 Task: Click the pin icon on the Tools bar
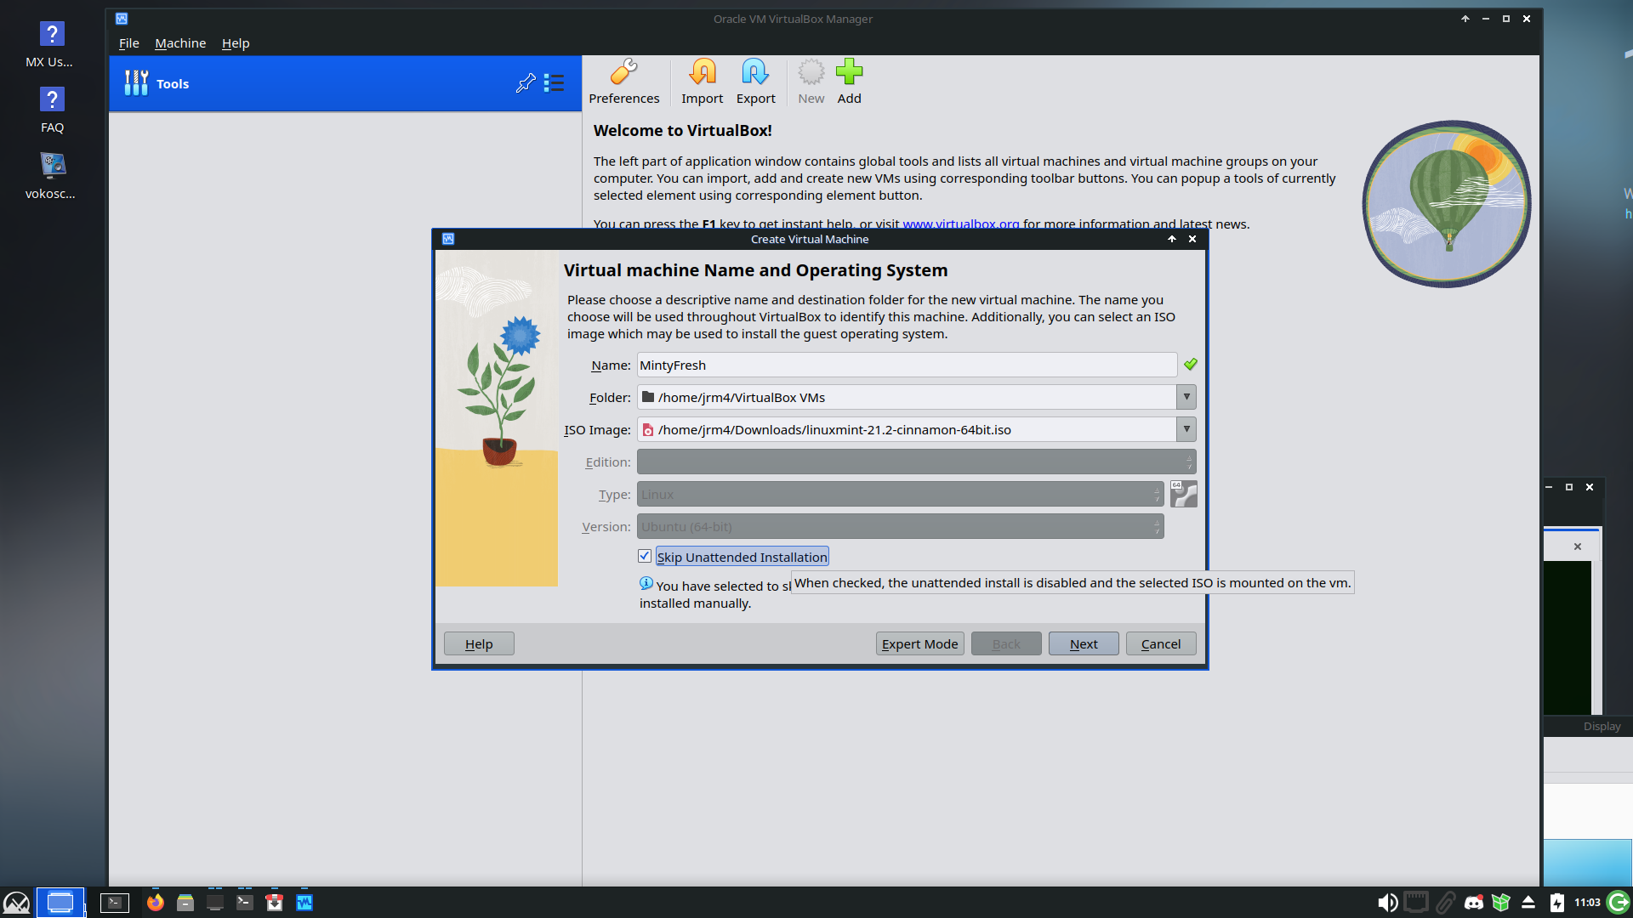(x=526, y=83)
